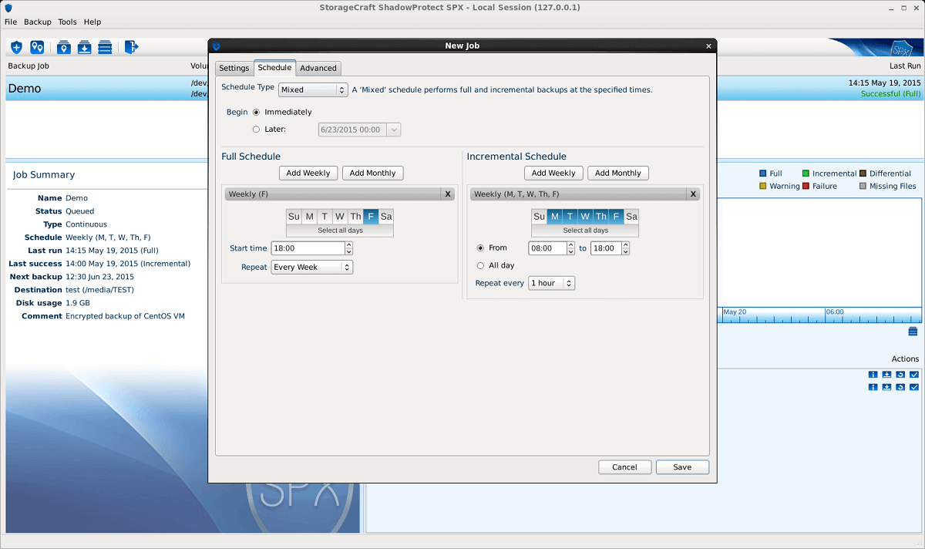The height and width of the screenshot is (549, 925).
Task: Toggle M in the Incremental Schedule days
Action: 554,217
